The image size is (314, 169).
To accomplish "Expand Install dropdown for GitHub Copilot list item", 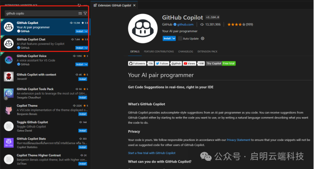I will point(86,31).
